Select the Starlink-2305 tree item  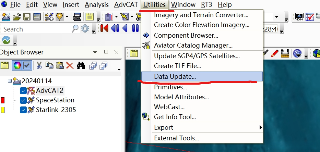pyautogui.click(x=56, y=110)
